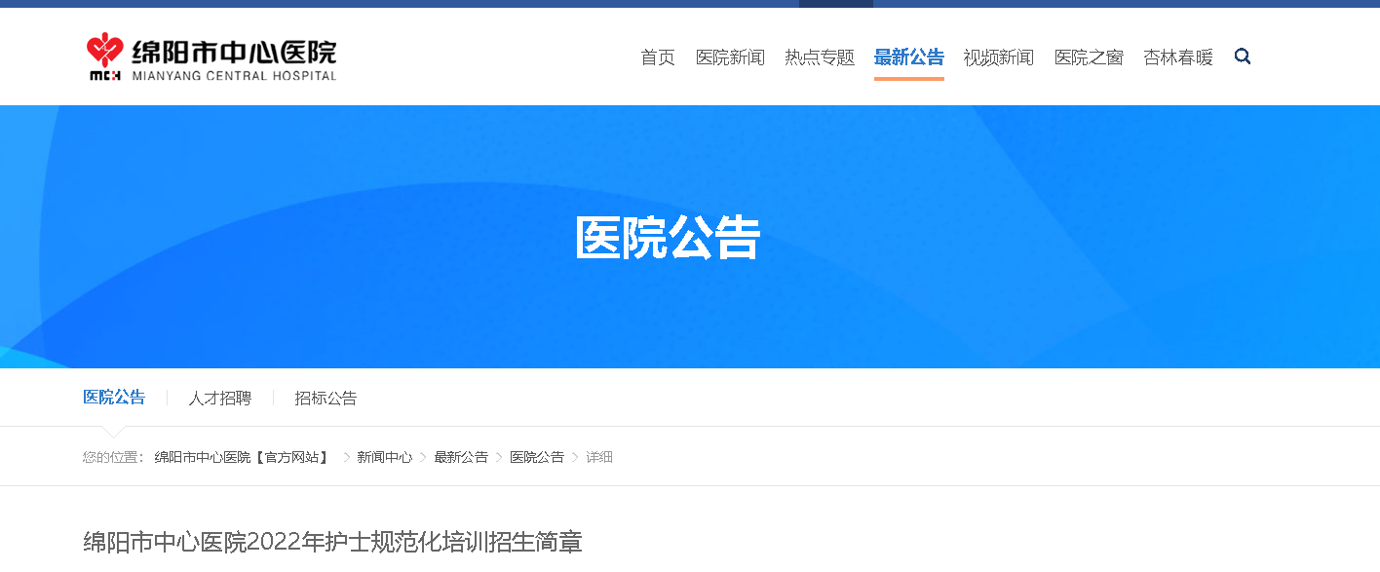Image resolution: width=1380 pixels, height=572 pixels.
Task: Click the Mianyang Central Hospital logo
Action: point(211,57)
